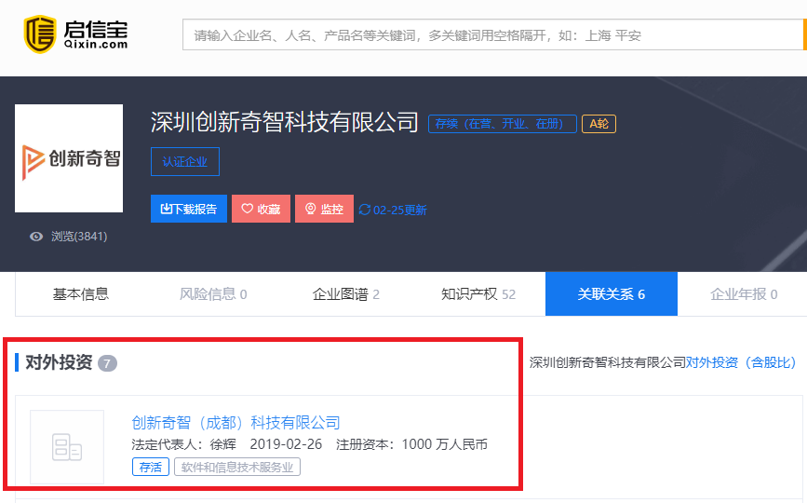Click the 认证企业 button
The height and width of the screenshot is (503, 807).
[x=185, y=162]
